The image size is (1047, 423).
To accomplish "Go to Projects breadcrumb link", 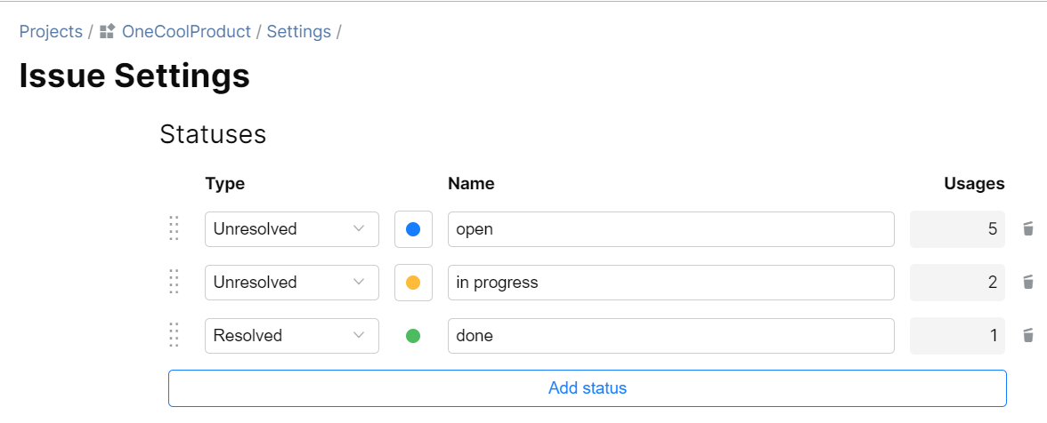I will (51, 32).
